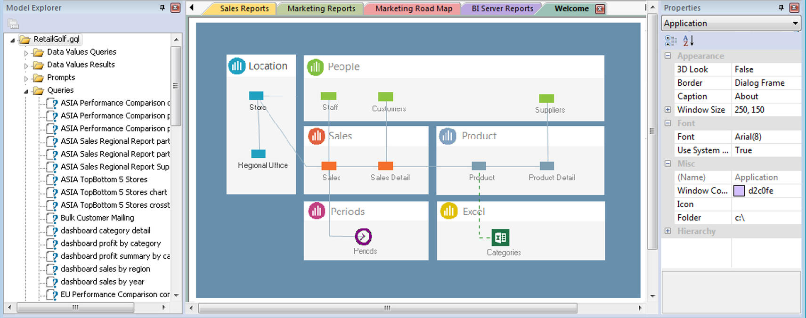Click the Periods clock icon
This screenshot has width=806, height=318.
pos(363,236)
